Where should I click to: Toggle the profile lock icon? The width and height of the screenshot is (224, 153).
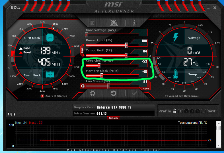tap(174, 111)
